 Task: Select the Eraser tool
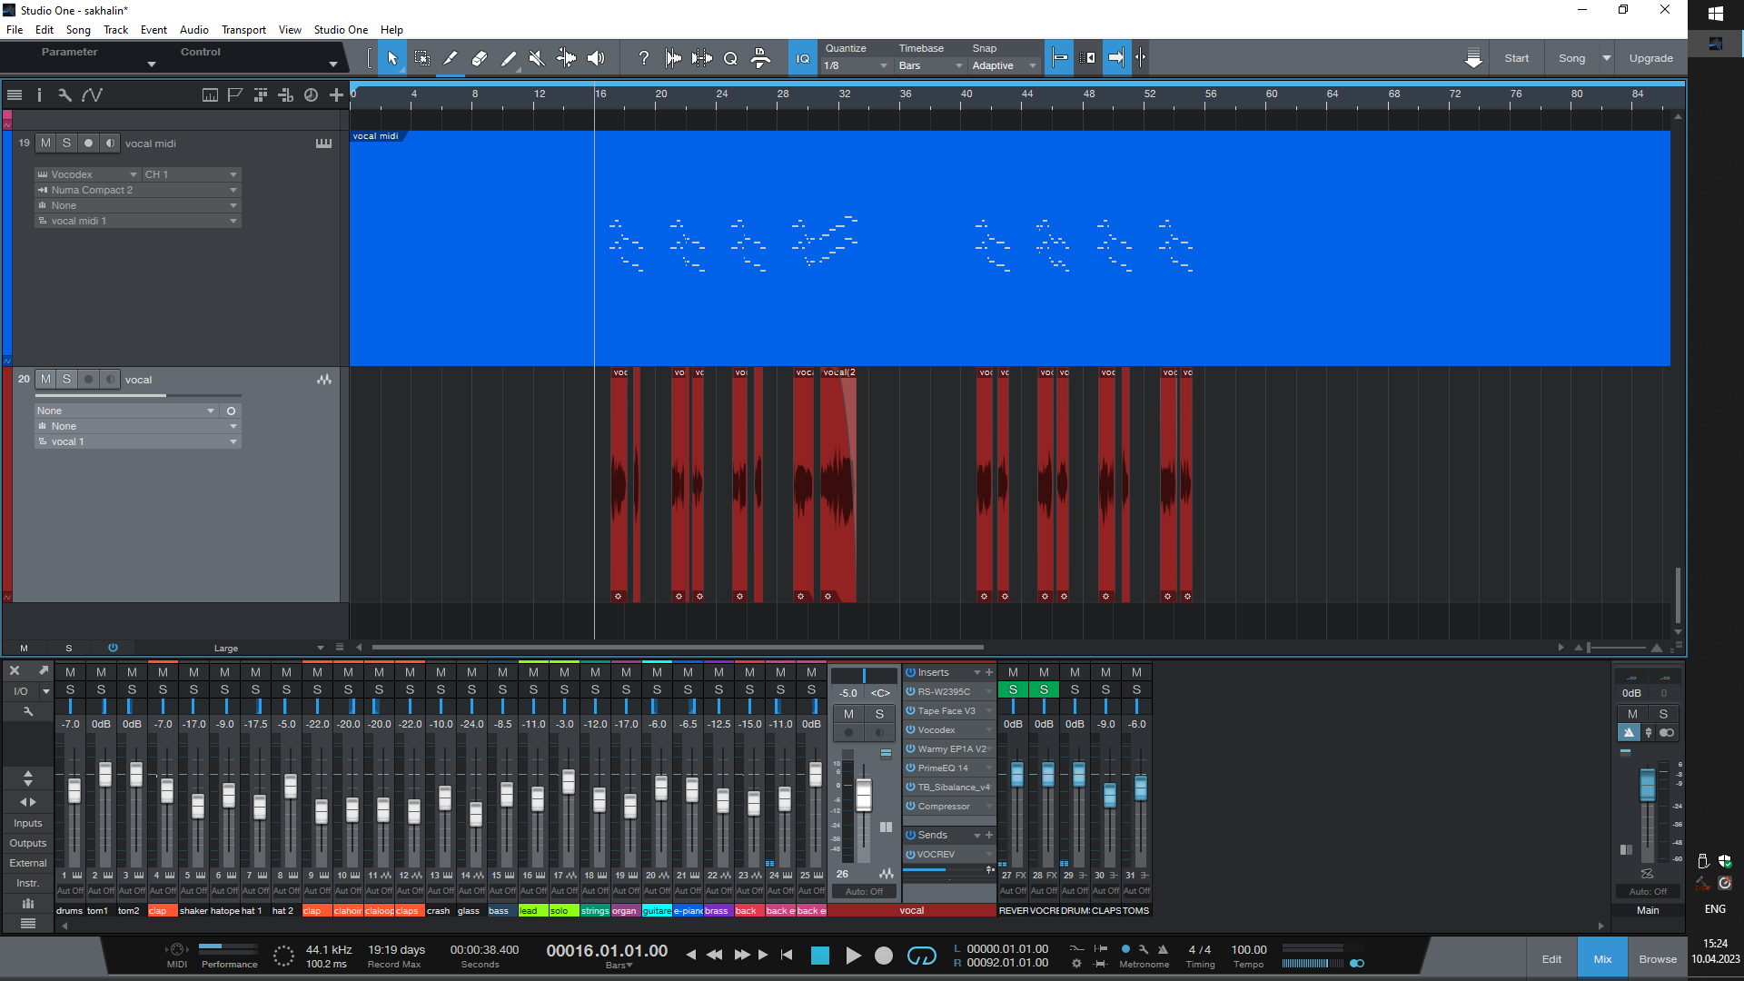coord(480,58)
